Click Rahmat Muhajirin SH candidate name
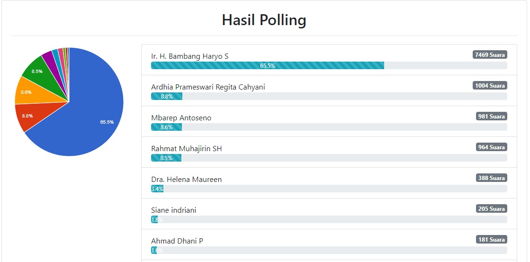This screenshot has width=530, height=262. [x=186, y=149]
